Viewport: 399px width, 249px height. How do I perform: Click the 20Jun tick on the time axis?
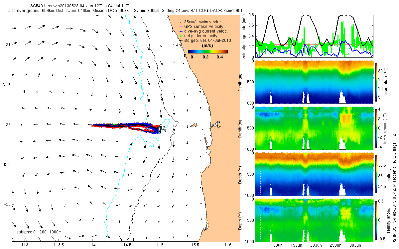tap(316, 245)
